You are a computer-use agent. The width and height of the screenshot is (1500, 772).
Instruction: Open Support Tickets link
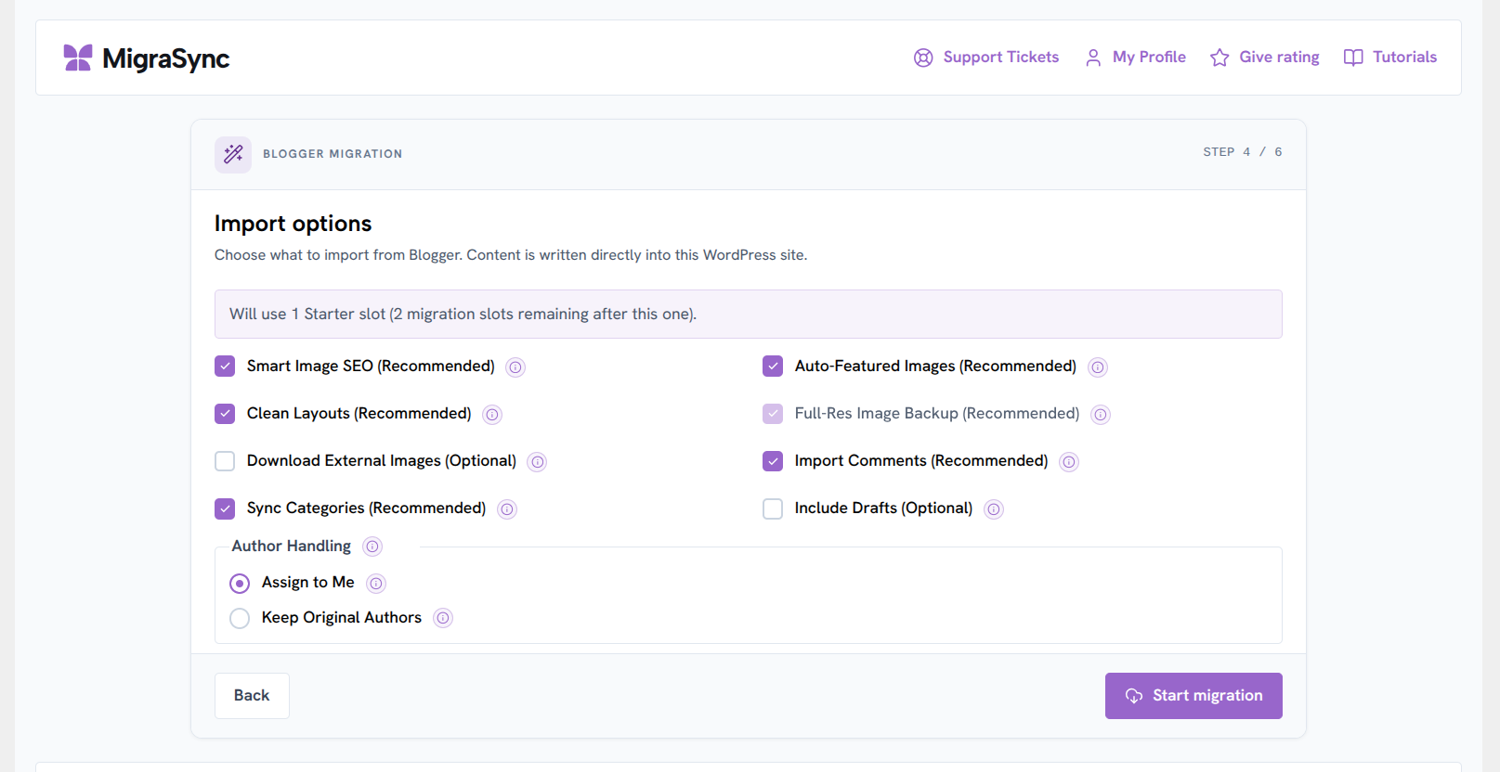[985, 58]
